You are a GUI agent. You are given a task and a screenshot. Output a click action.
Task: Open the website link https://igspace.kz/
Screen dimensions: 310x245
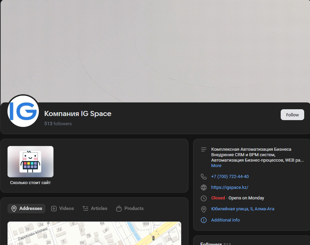click(x=230, y=187)
